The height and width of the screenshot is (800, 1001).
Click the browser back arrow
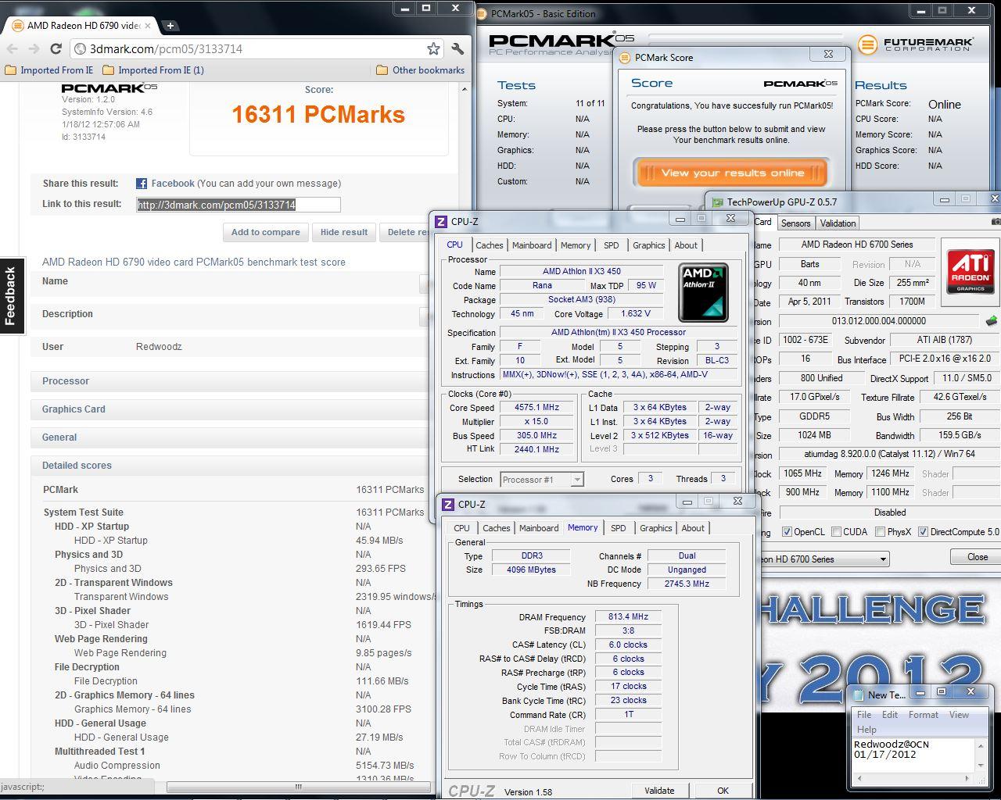click(13, 48)
